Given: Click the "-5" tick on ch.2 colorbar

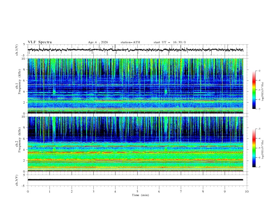Looking at the screenshot, I should tap(259, 148).
